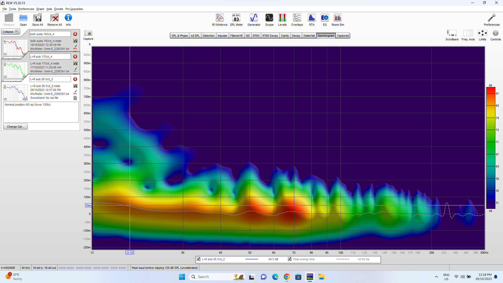Edit the Nominal position notes field

point(41,112)
